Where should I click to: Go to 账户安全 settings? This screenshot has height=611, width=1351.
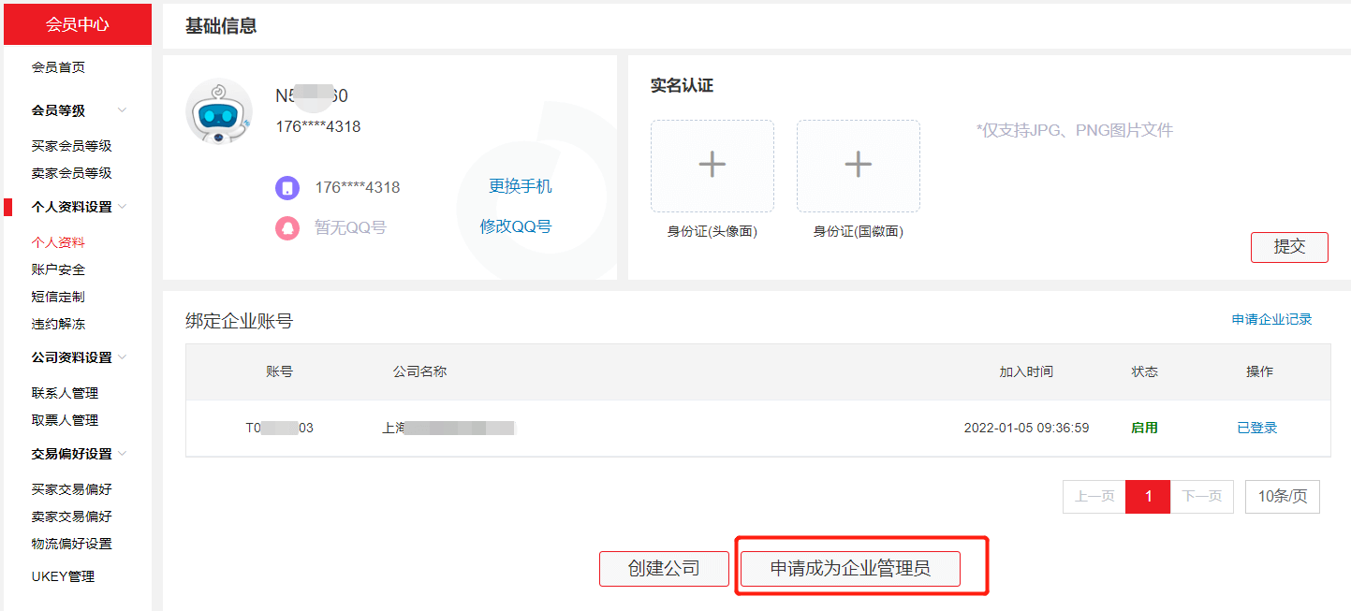[58, 269]
